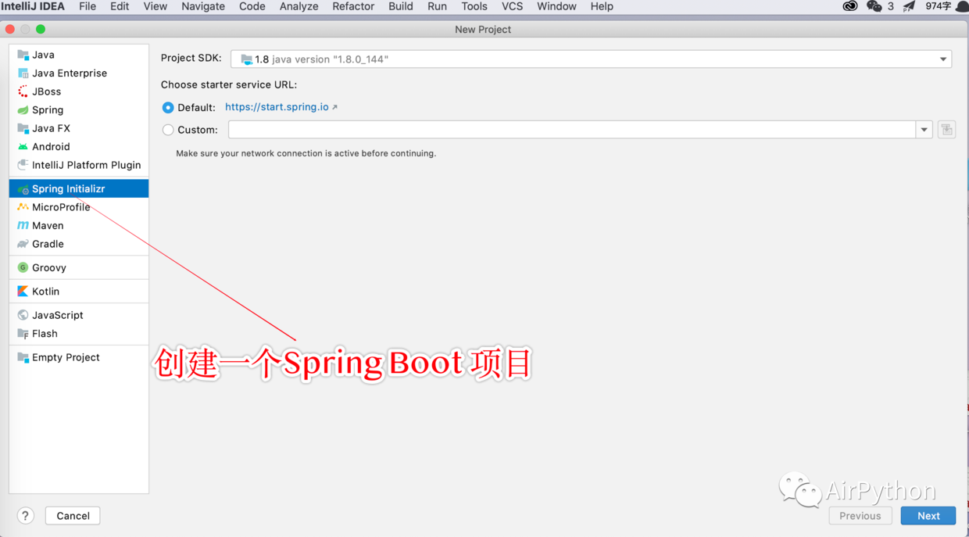The height and width of the screenshot is (537, 969).
Task: Expand the Custom URL history dropdown arrow
Action: coord(924,130)
